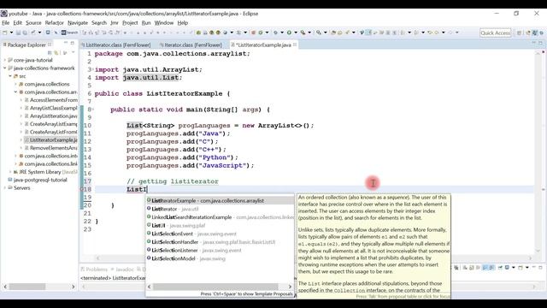Open the New file dropdown arrow

[x=11, y=33]
